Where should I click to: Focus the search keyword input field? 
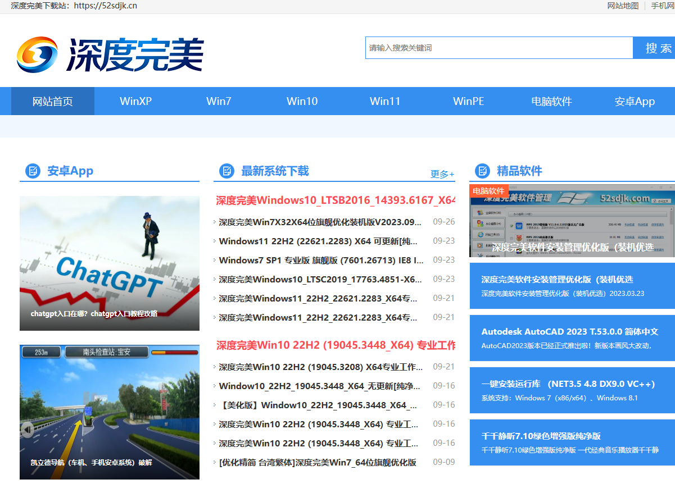pyautogui.click(x=499, y=48)
